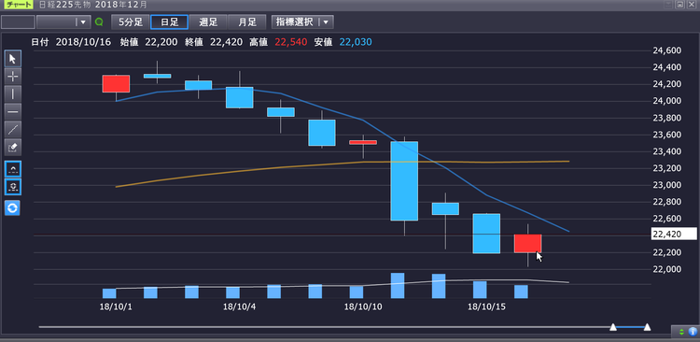Click the tallest volume bar
The width and height of the screenshot is (700, 342).
398,286
